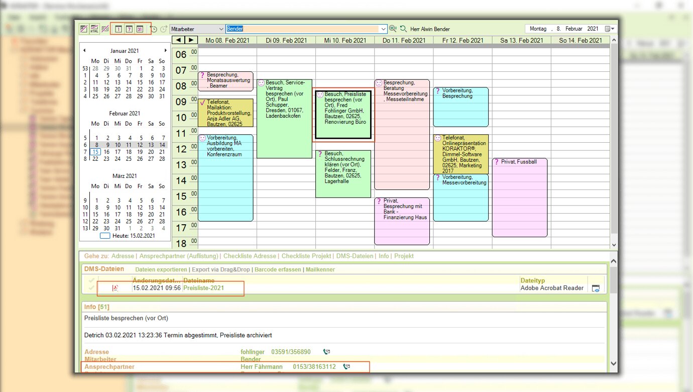Click the refresh icon before Herr Alwin Bender

[x=403, y=29]
